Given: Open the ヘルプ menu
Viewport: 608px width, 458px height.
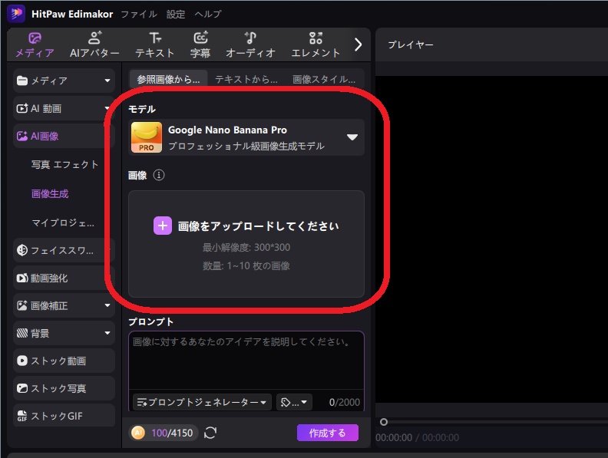Looking at the screenshot, I should (208, 15).
